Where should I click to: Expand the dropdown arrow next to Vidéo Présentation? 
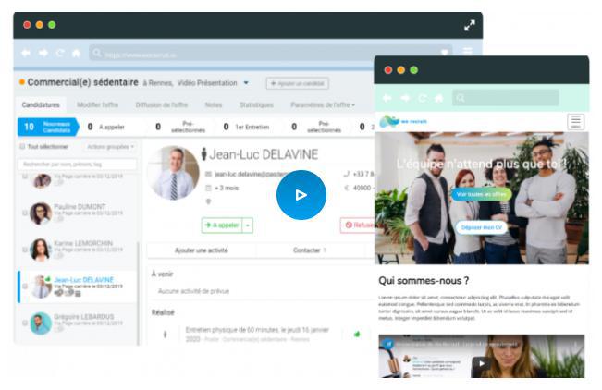point(246,83)
